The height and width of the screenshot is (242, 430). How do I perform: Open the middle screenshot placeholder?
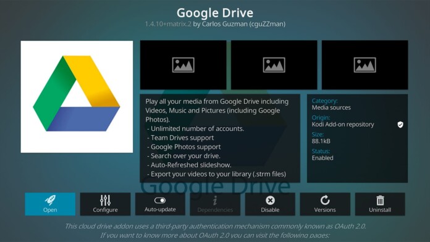click(x=274, y=65)
